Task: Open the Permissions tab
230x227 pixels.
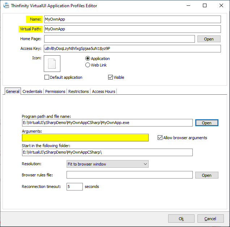Action: 55,91
